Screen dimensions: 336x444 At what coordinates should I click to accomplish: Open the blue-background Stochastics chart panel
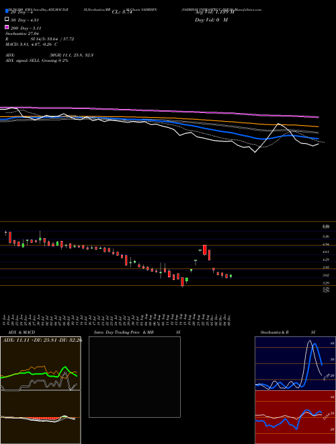coord(295,363)
